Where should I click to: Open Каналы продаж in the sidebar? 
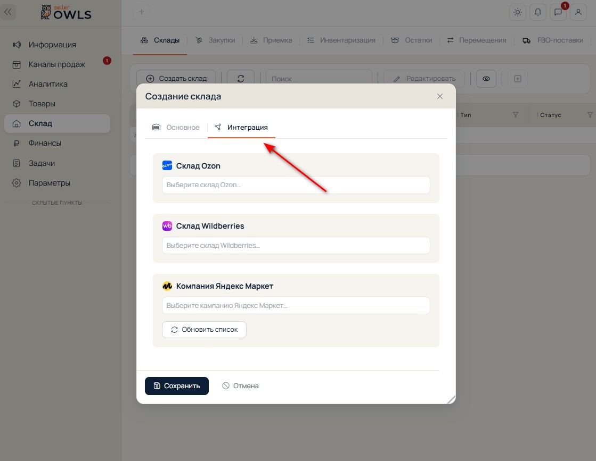coord(57,64)
